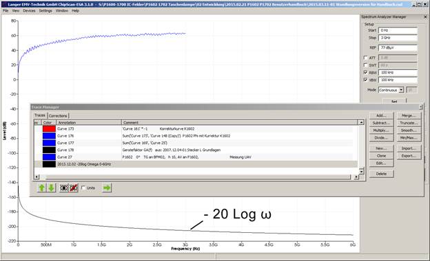Click the hide trace crossed-eye icon
430x261 pixels.
[x=74, y=188]
